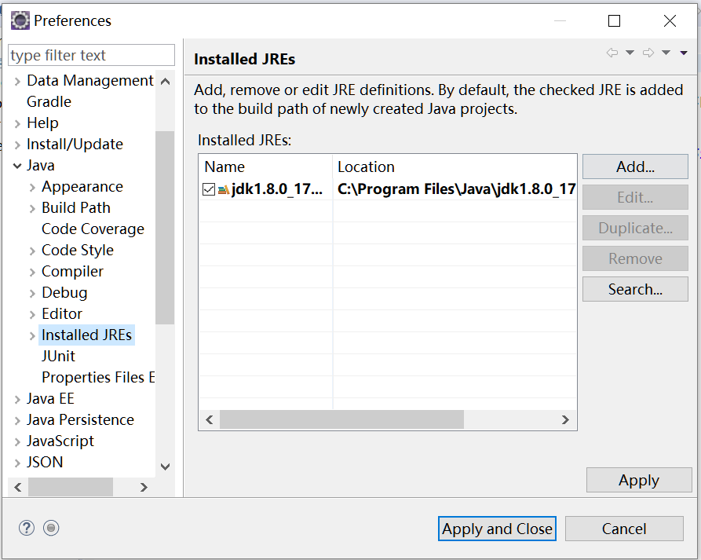Click the Preferences window gear icon

(x=20, y=20)
